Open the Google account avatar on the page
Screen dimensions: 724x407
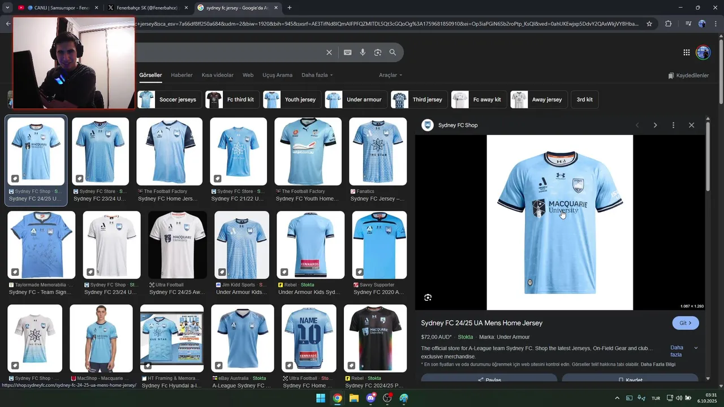(x=703, y=53)
